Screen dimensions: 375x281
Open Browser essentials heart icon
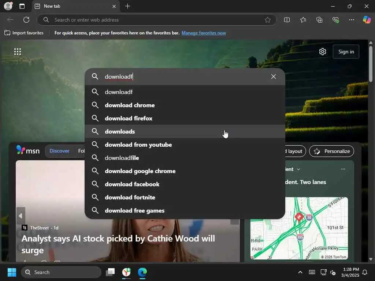[x=335, y=20]
